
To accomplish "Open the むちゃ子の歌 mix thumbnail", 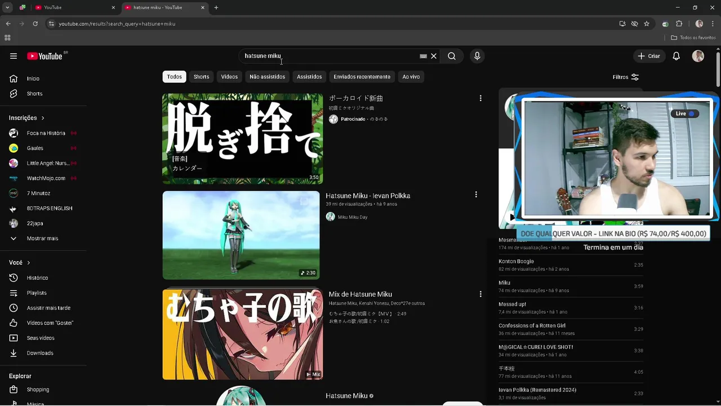I will pyautogui.click(x=243, y=334).
